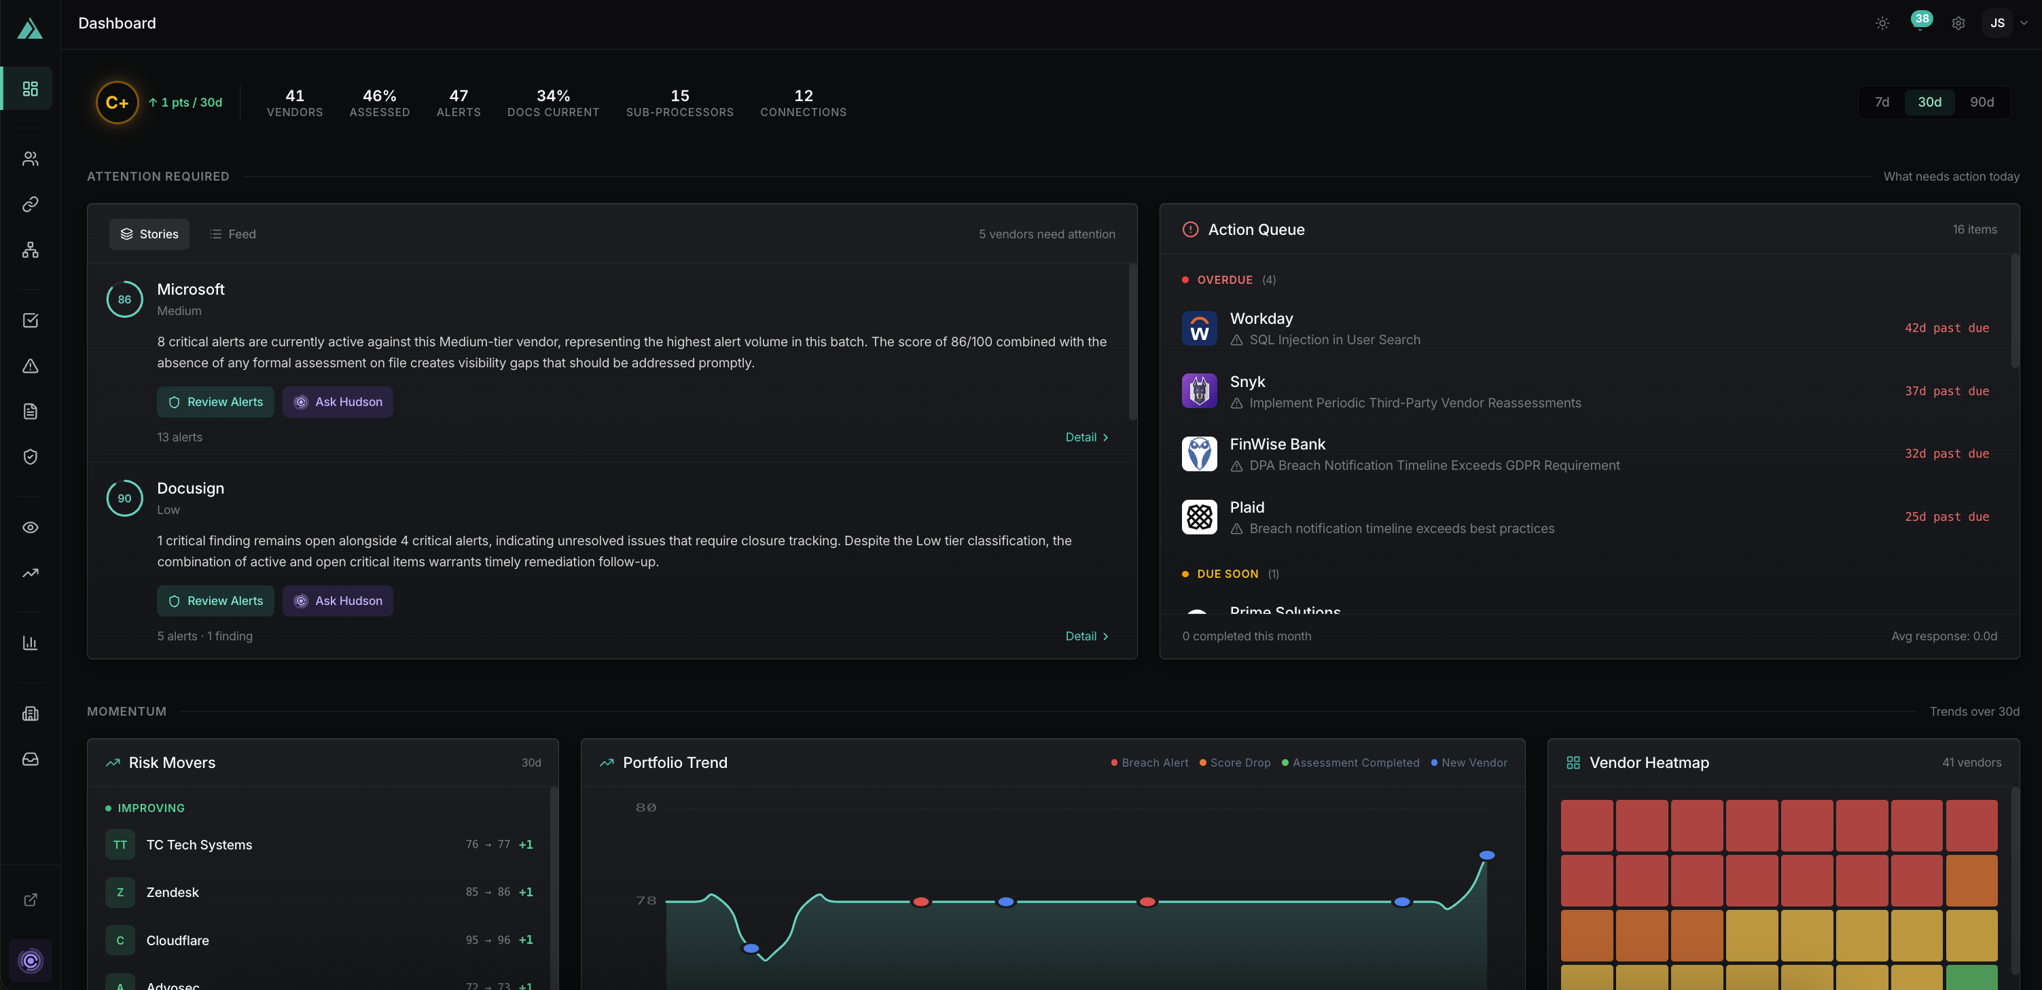Click the Plaid logo in Action Queue

[1200, 517]
